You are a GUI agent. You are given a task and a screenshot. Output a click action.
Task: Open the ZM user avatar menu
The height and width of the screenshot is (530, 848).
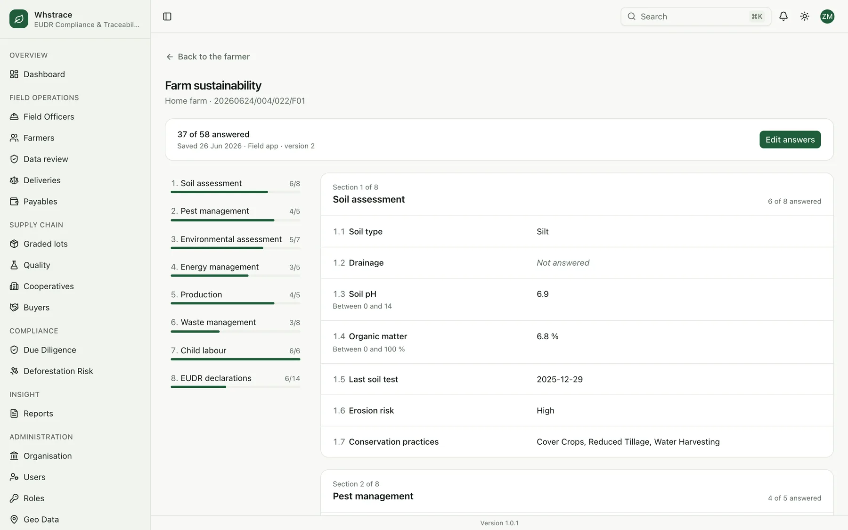[827, 16]
